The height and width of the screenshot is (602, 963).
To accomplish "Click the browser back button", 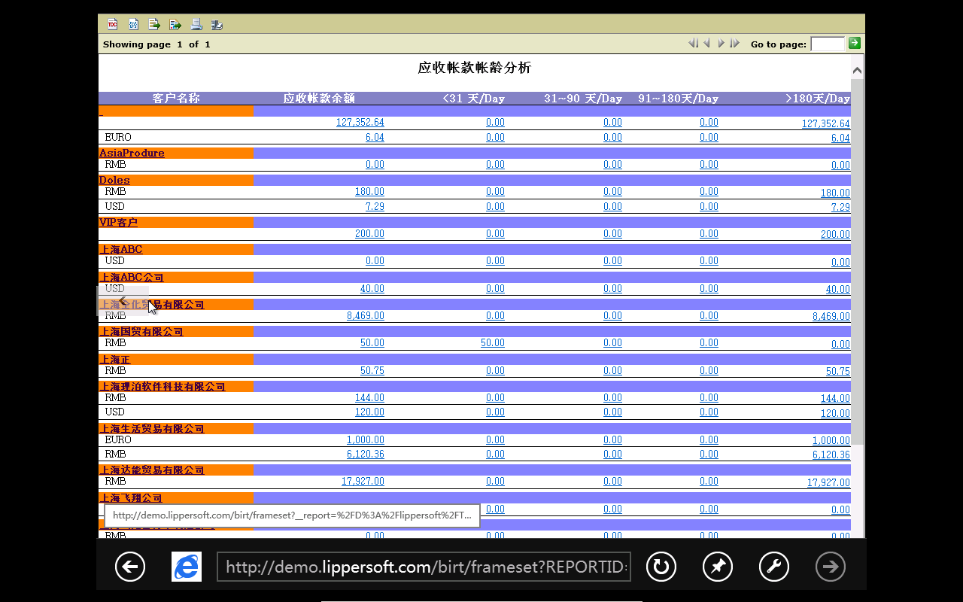I will pos(130,567).
